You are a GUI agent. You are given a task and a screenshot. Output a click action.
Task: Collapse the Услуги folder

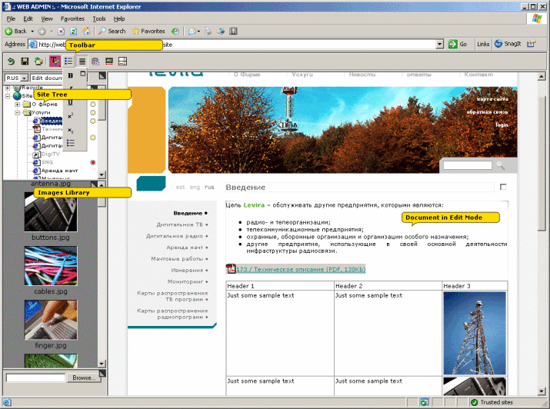pyautogui.click(x=17, y=113)
